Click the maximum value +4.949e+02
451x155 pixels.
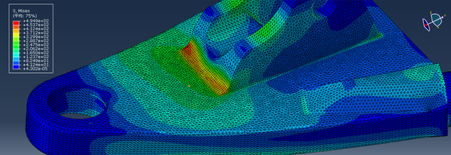pos(36,21)
